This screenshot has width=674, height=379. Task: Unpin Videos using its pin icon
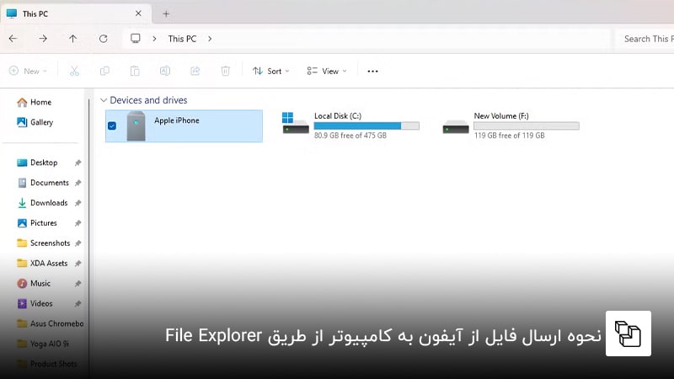point(78,304)
